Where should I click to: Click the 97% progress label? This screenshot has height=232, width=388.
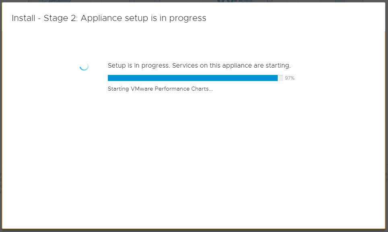(290, 78)
